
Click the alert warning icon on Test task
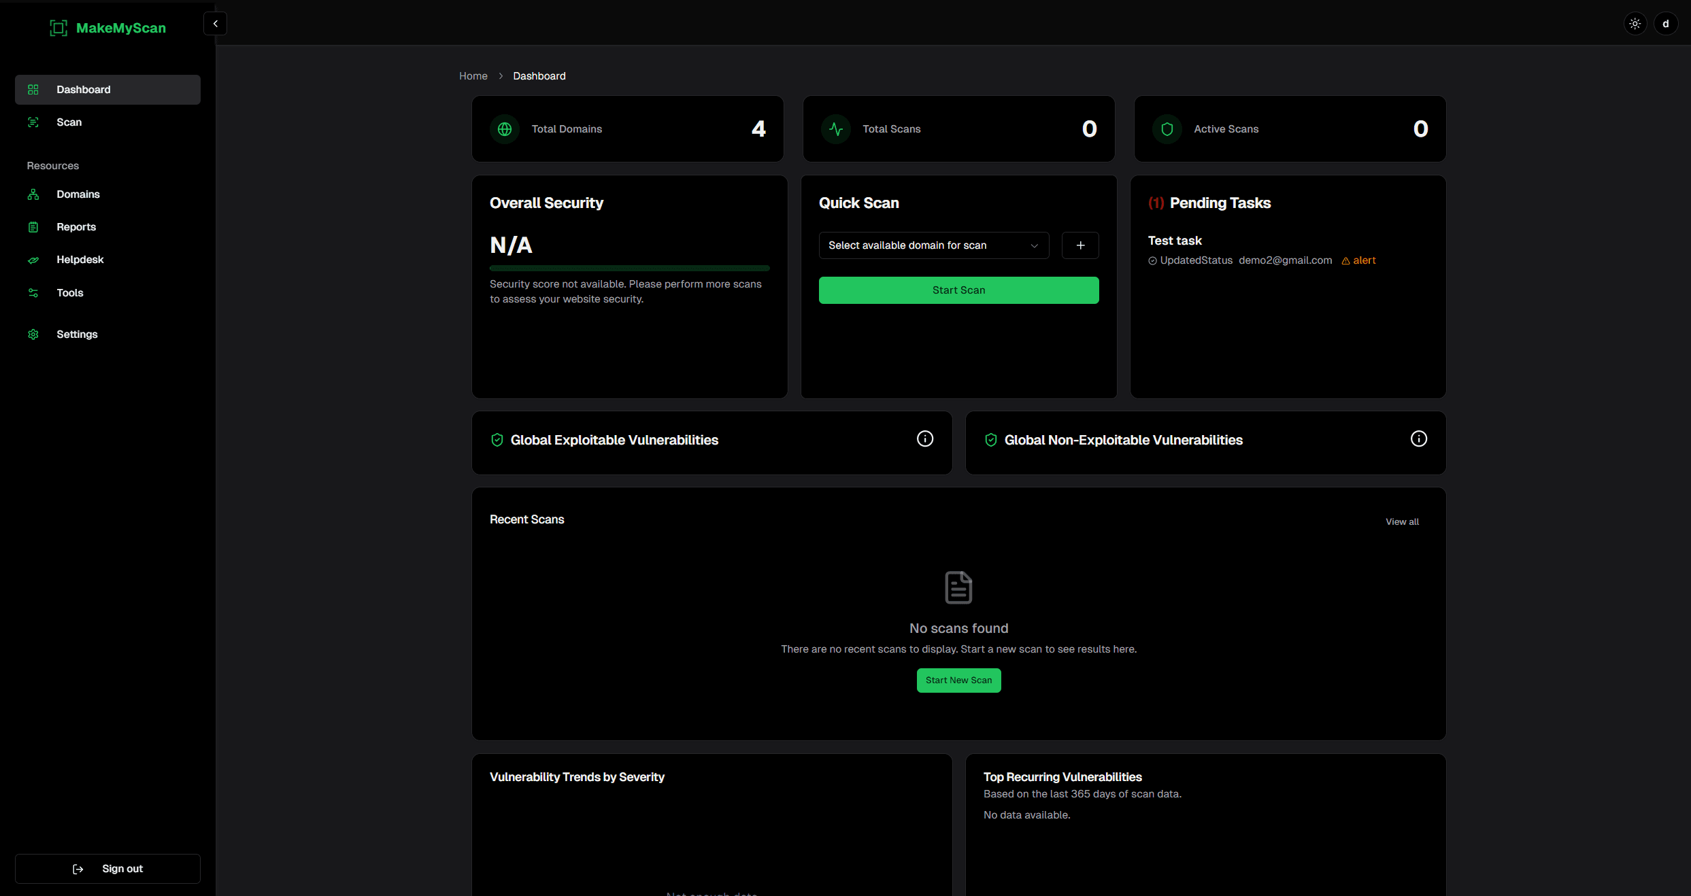tap(1345, 261)
